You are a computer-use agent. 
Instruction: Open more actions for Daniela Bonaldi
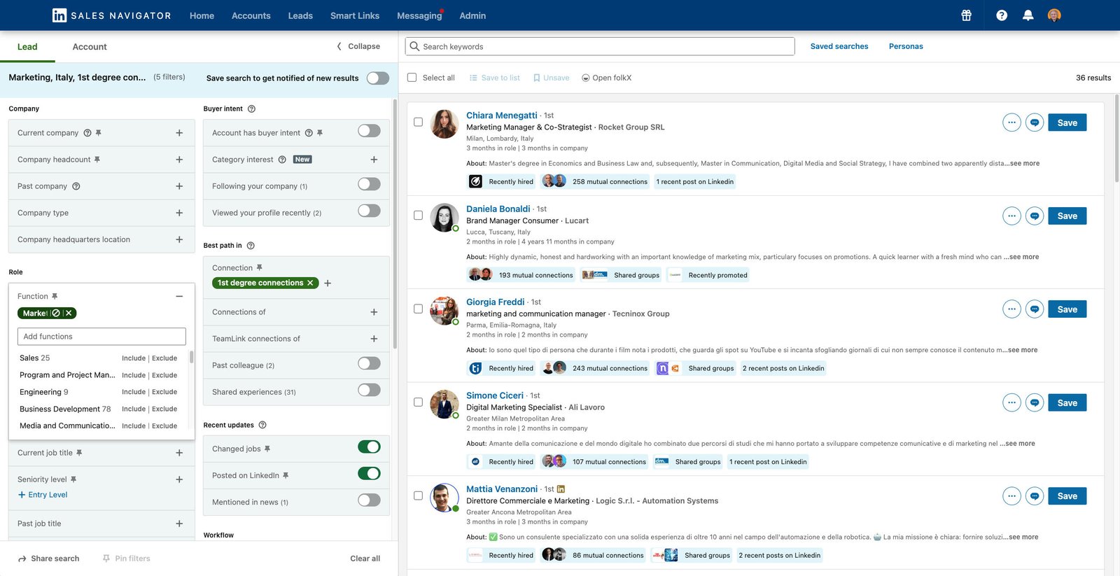[x=1011, y=216]
